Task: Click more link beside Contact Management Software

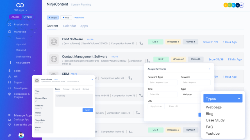Action: 115,57
